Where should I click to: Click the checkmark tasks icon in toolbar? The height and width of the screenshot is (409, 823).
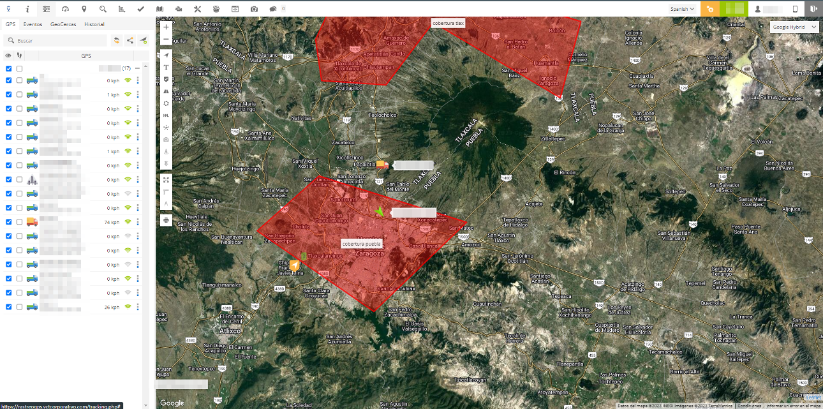(x=141, y=9)
